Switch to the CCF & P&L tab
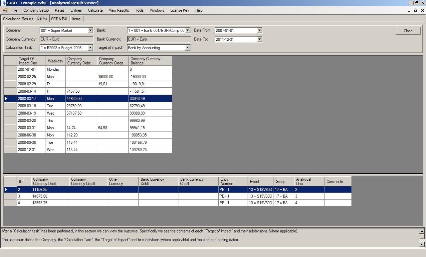 tap(60, 19)
